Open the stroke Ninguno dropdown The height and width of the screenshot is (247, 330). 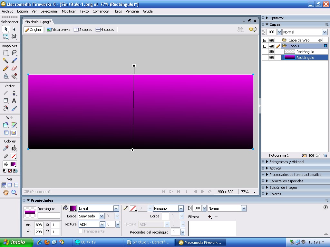[x=181, y=208]
